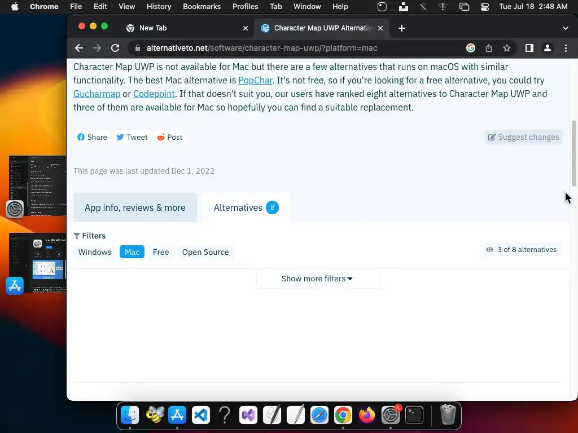Viewport: 578px width, 433px height.
Task: Click the 3 of 8 alternatives eye indicator
Action: point(522,250)
